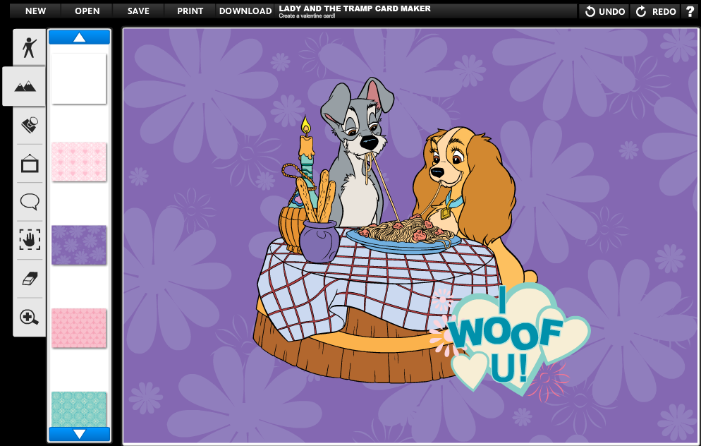Click OPEN in the top bar
Image resolution: width=701 pixels, height=446 pixels.
pos(87,11)
